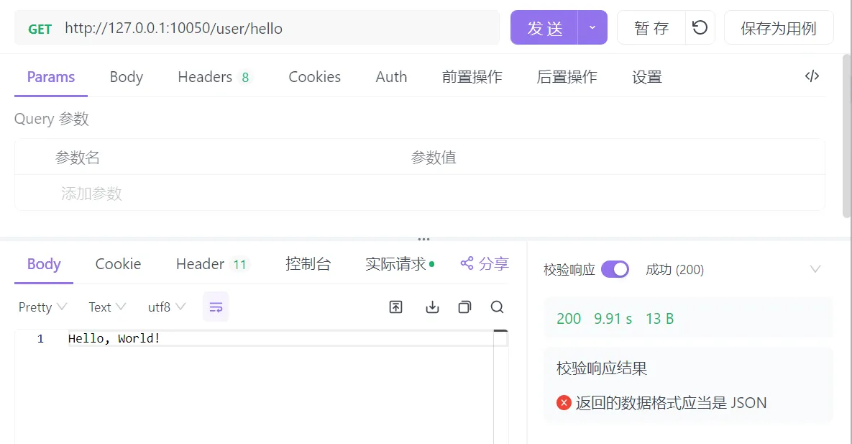Open the 发送 button dropdown arrow
Image resolution: width=852 pixels, height=444 pixels.
pyautogui.click(x=592, y=27)
